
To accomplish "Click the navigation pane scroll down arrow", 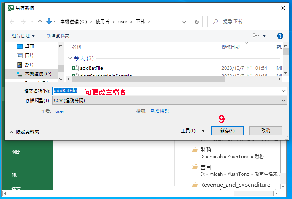I will click(x=61, y=79).
